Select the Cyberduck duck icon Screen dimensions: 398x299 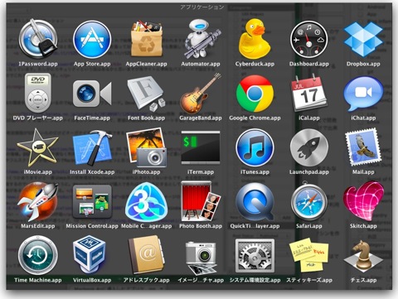pos(255,39)
